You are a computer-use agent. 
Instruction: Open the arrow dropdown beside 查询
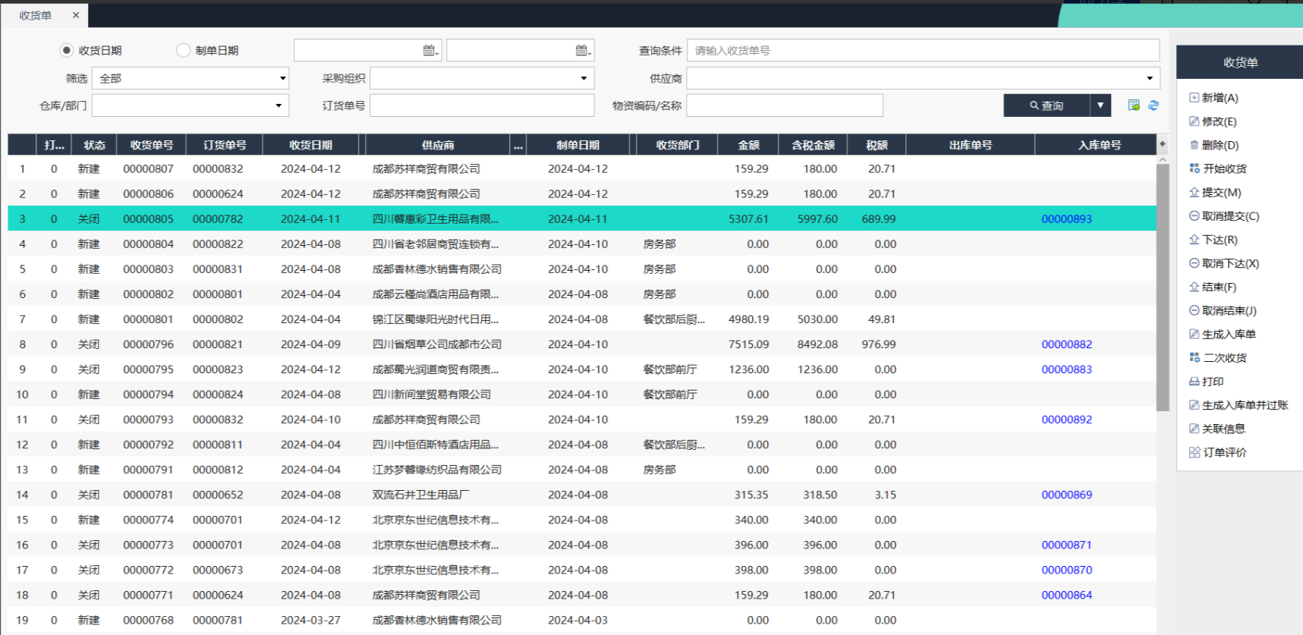click(x=1100, y=105)
